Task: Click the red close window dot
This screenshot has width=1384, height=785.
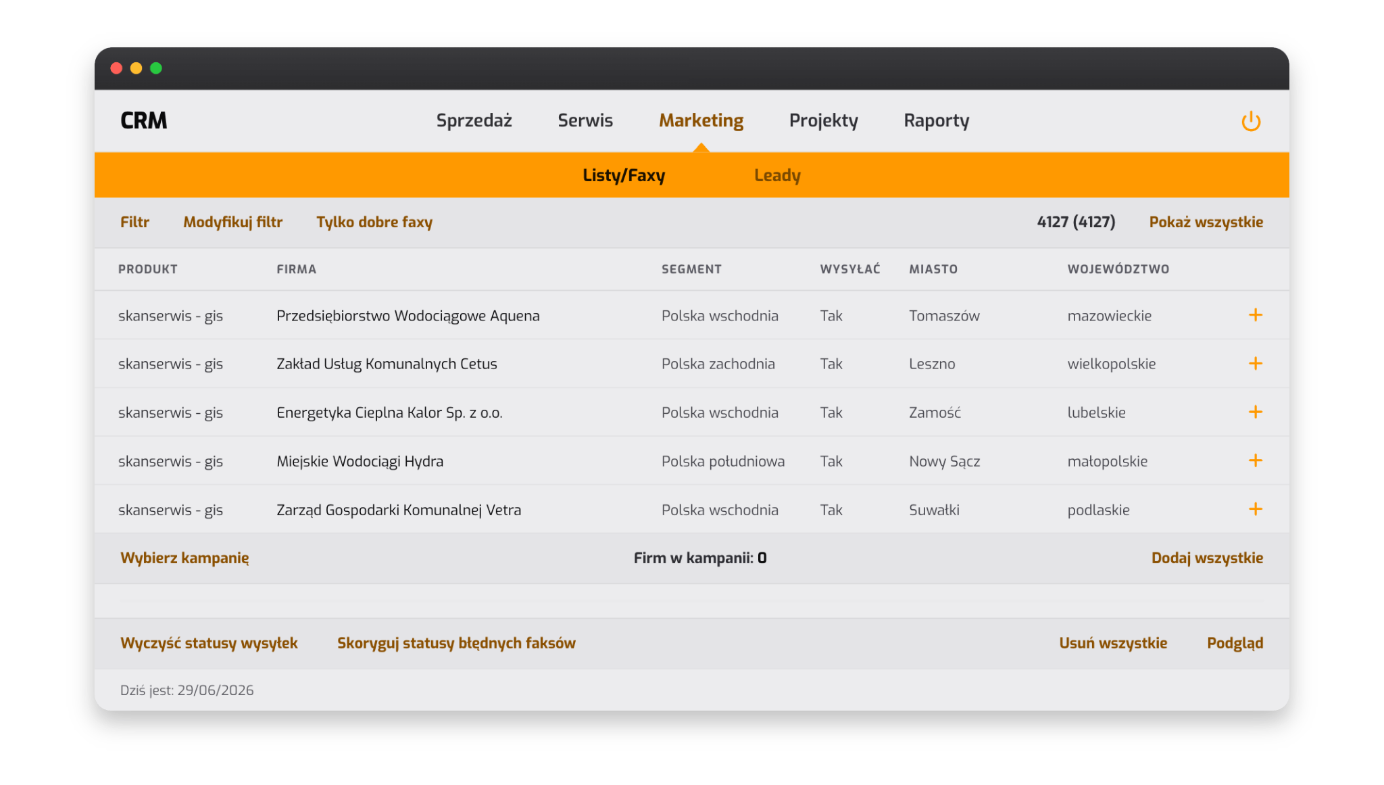Action: 116,68
